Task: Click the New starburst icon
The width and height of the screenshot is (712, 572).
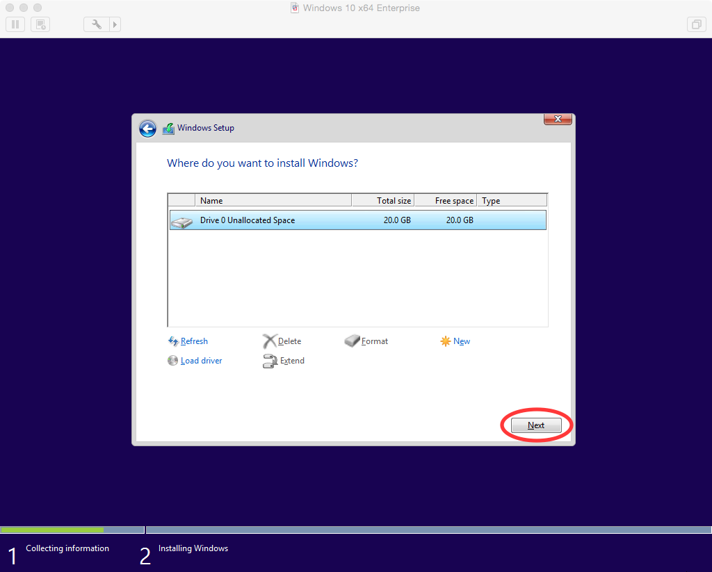Action: click(446, 341)
